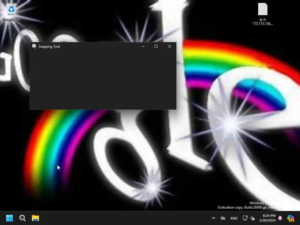Switch input language via ENG indicator
The image size is (300, 225).
point(234,218)
